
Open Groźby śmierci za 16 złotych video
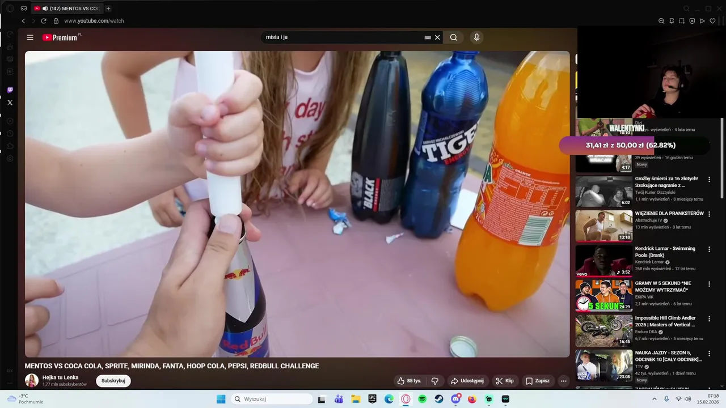click(666, 182)
